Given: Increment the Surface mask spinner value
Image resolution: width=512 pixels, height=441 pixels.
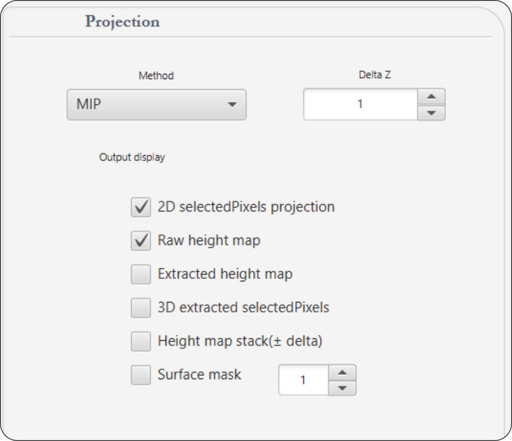Looking at the screenshot, I should point(342,373).
